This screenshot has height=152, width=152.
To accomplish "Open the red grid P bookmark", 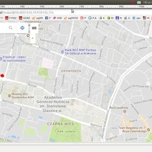I will pos(83,18).
